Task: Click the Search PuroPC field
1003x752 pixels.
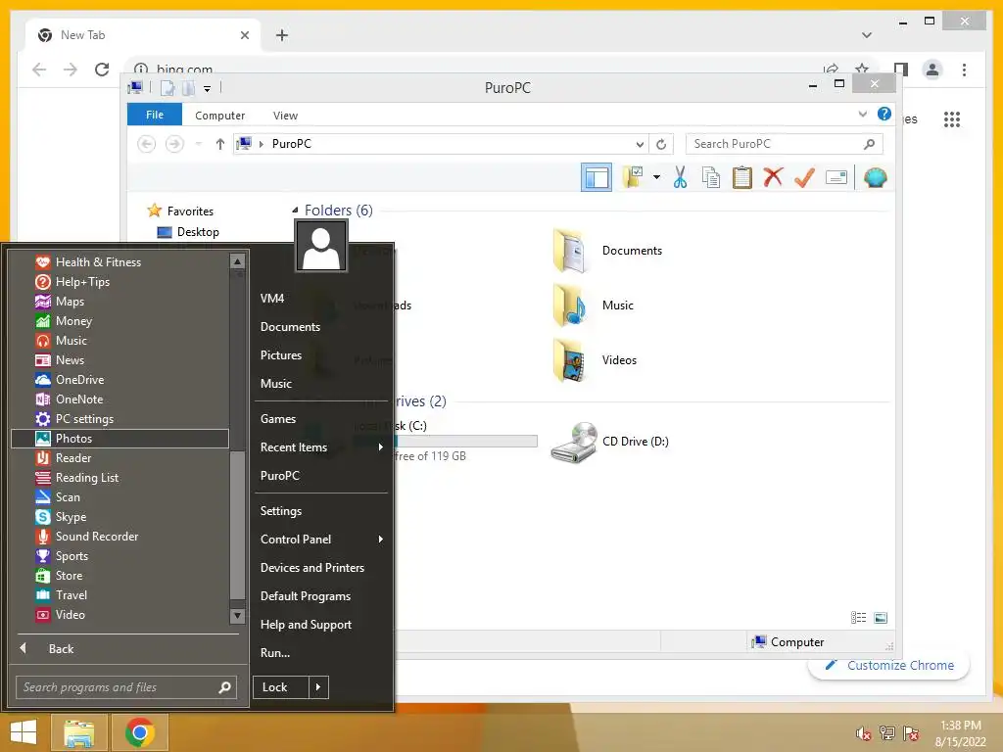Action: pos(784,144)
